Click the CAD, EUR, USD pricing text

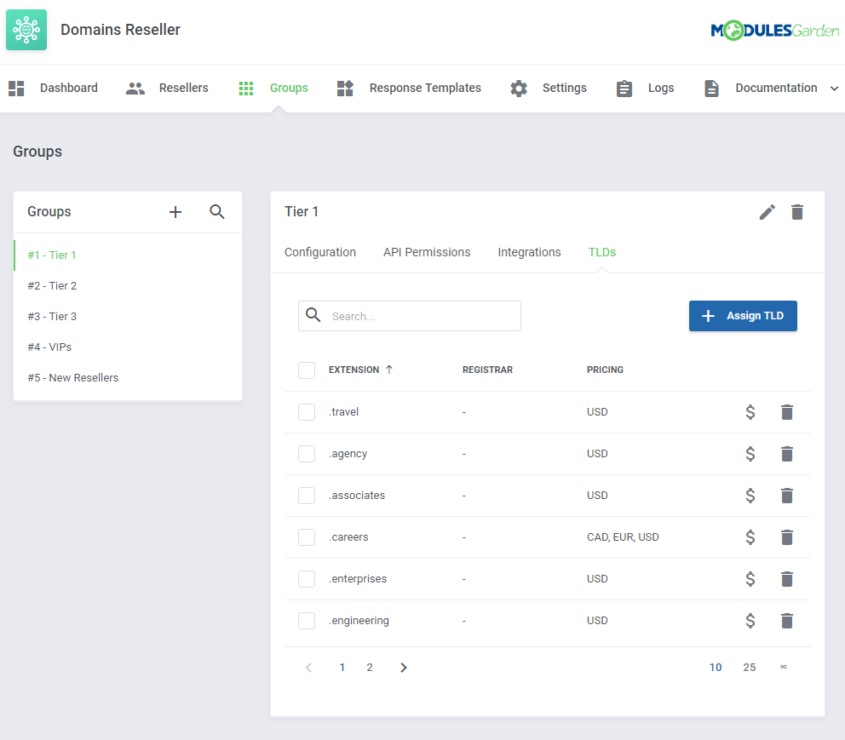tap(623, 537)
